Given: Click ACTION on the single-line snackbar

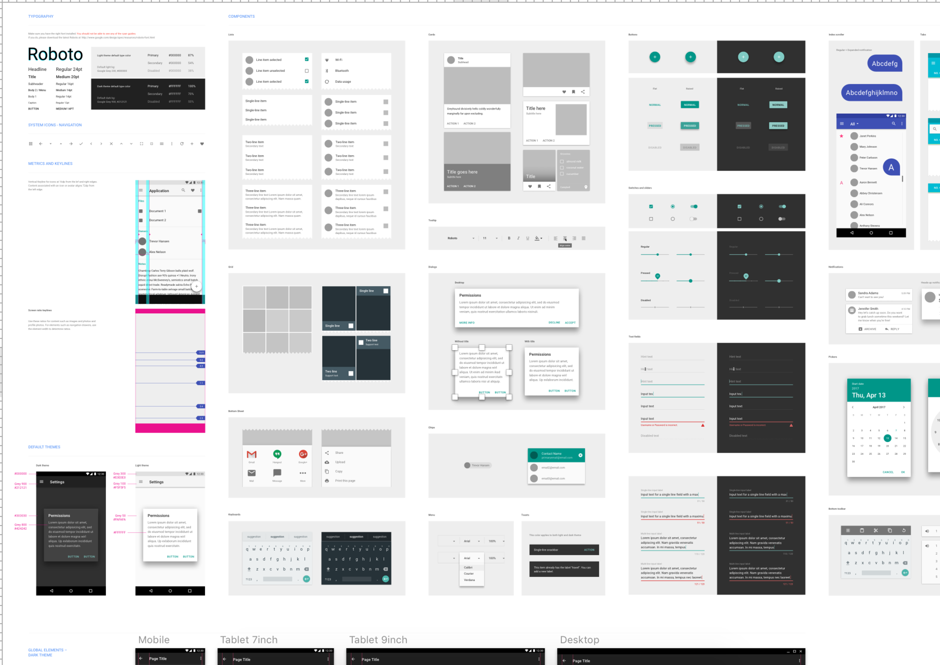Looking at the screenshot, I should click(x=589, y=550).
